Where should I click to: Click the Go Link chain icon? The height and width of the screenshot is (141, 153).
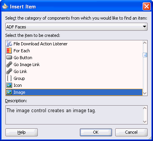pyautogui.click(x=9, y=71)
